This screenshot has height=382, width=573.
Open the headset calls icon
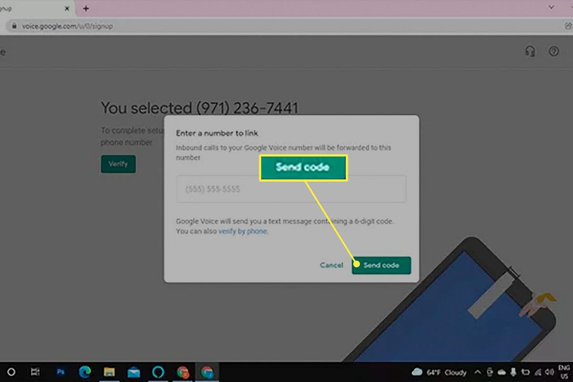[x=530, y=52]
